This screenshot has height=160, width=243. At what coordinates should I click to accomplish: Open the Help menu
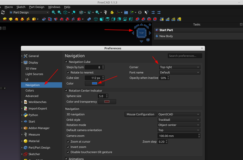[67, 7]
